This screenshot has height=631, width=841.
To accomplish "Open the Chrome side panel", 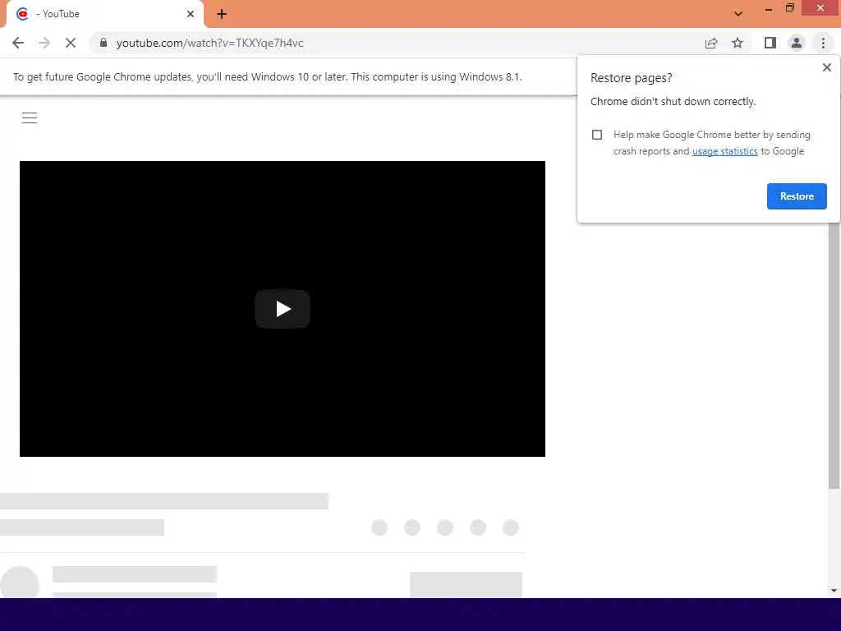I will [x=770, y=43].
